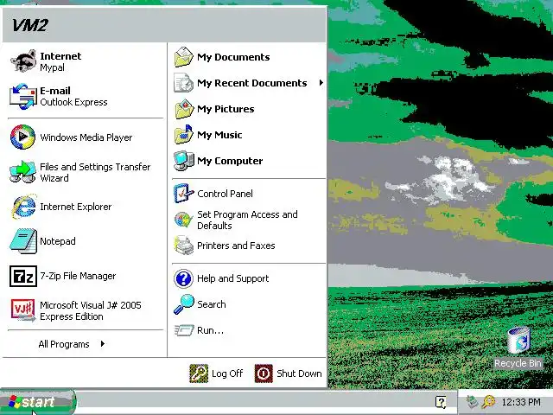Click the tray network device icon

pos(472,401)
